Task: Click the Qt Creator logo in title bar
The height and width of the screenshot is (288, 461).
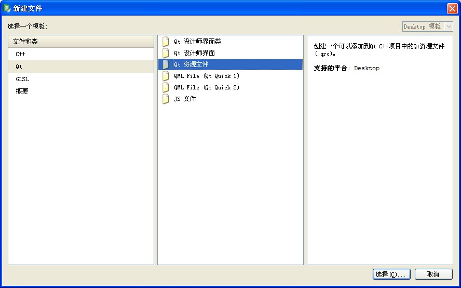Action: pos(7,8)
